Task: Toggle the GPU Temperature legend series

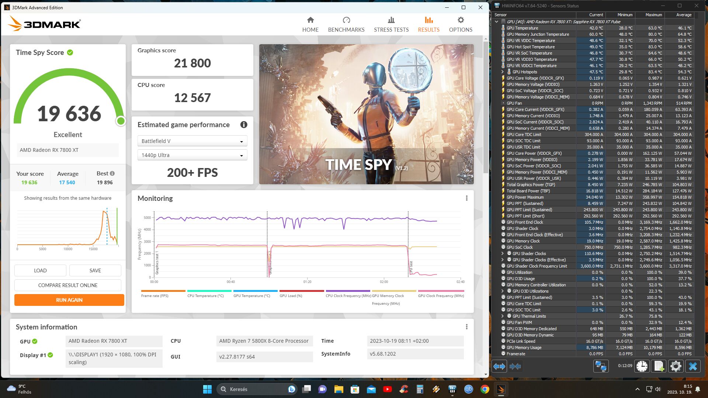Action: click(255, 294)
